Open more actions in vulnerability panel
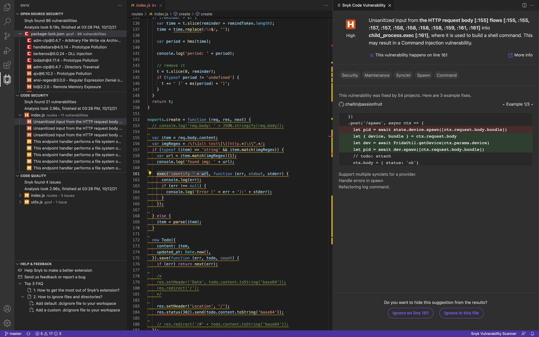The image size is (539, 337). point(532,5)
